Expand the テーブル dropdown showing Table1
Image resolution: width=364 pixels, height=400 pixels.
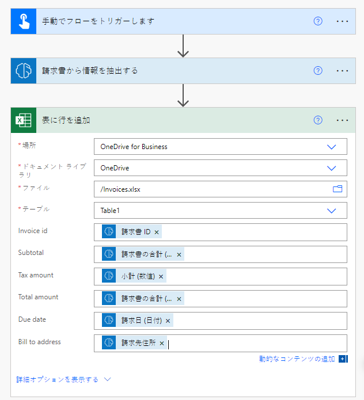pos(331,211)
